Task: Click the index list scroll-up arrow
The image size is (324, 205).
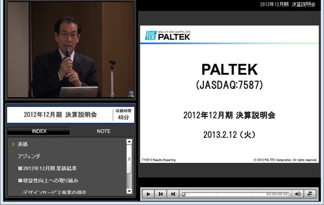Action: coord(129,142)
